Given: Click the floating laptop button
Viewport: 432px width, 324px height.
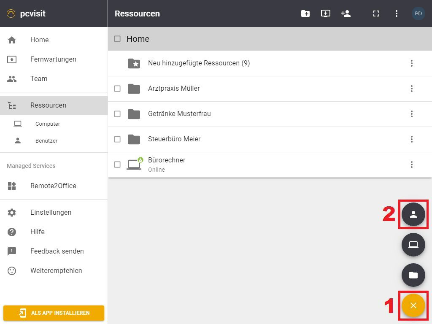Looking at the screenshot, I should (x=413, y=245).
